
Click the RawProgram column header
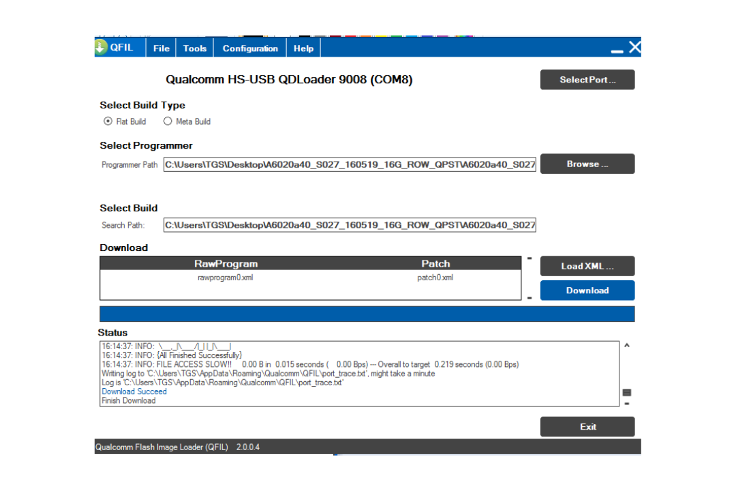coord(226,264)
